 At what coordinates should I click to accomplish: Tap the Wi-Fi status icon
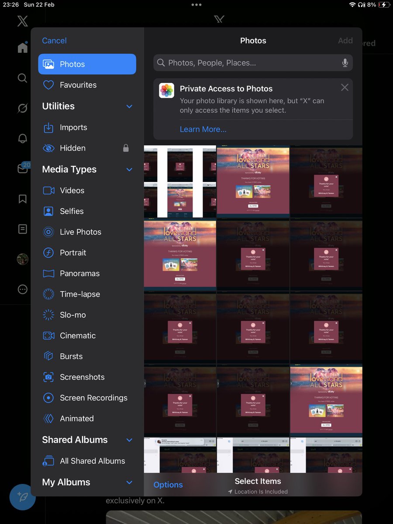pyautogui.click(x=352, y=5)
